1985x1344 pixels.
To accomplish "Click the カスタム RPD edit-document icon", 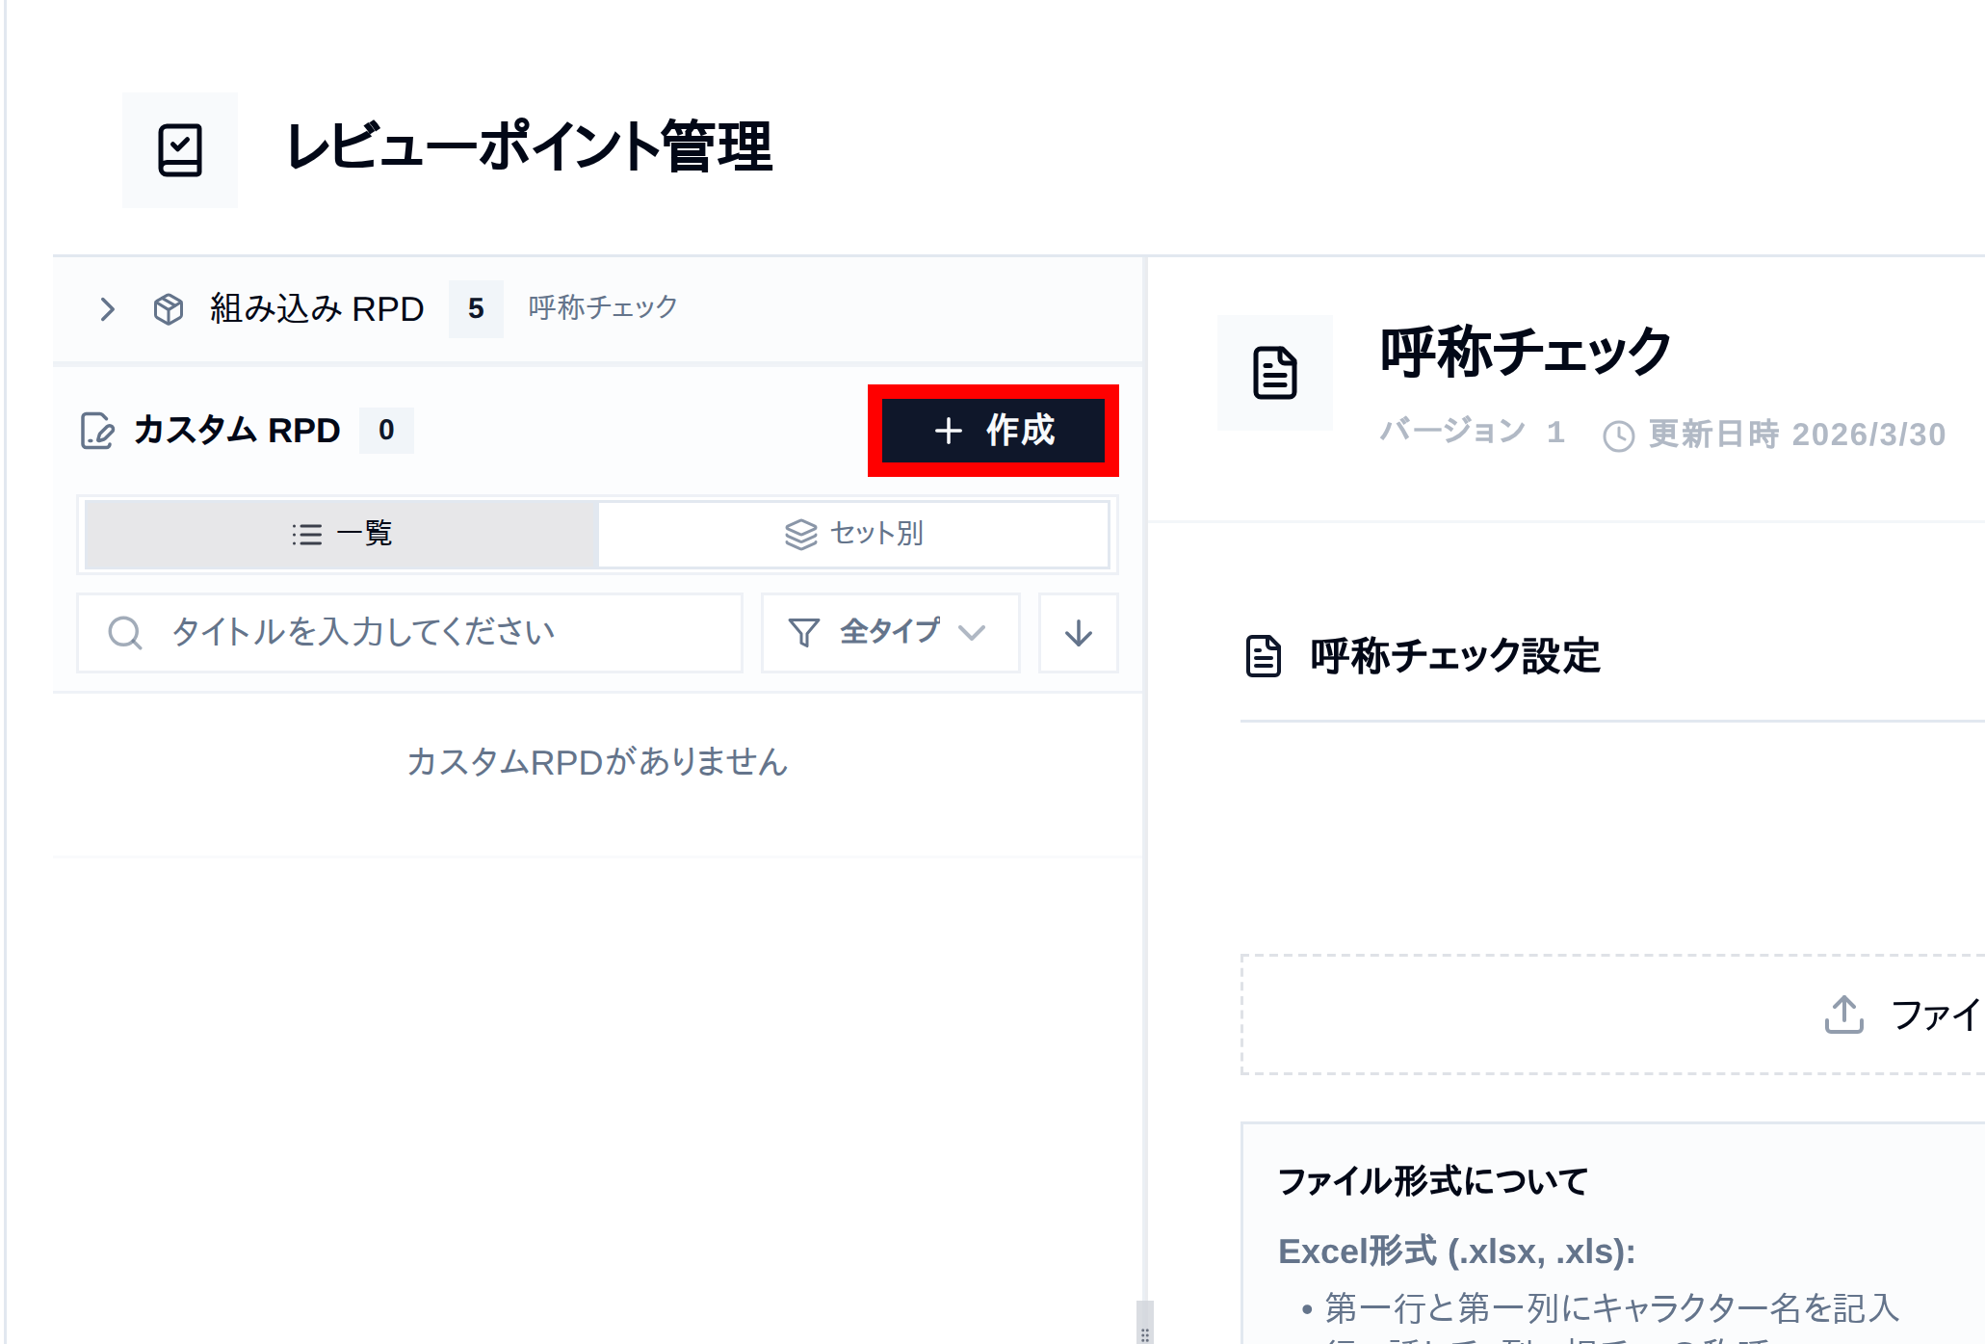I will [x=97, y=431].
